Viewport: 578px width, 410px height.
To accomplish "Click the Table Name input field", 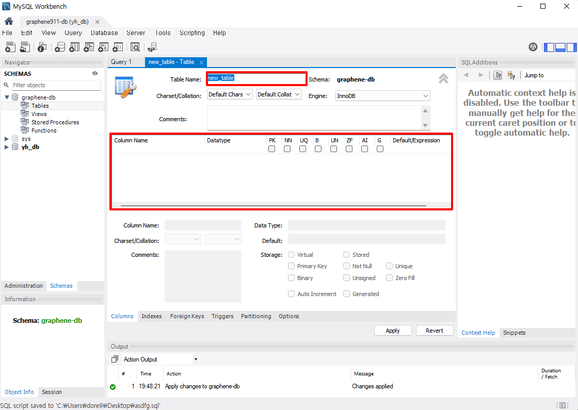I will pyautogui.click(x=256, y=78).
